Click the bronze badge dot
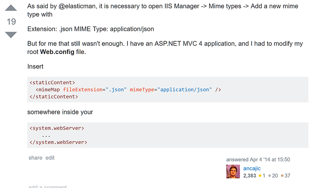The height and width of the screenshot is (188, 311). coord(282,175)
